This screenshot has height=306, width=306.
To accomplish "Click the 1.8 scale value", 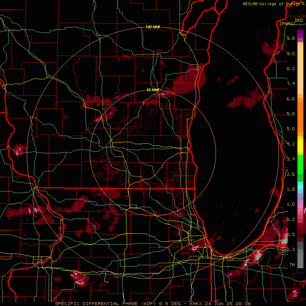I will point(291,189).
